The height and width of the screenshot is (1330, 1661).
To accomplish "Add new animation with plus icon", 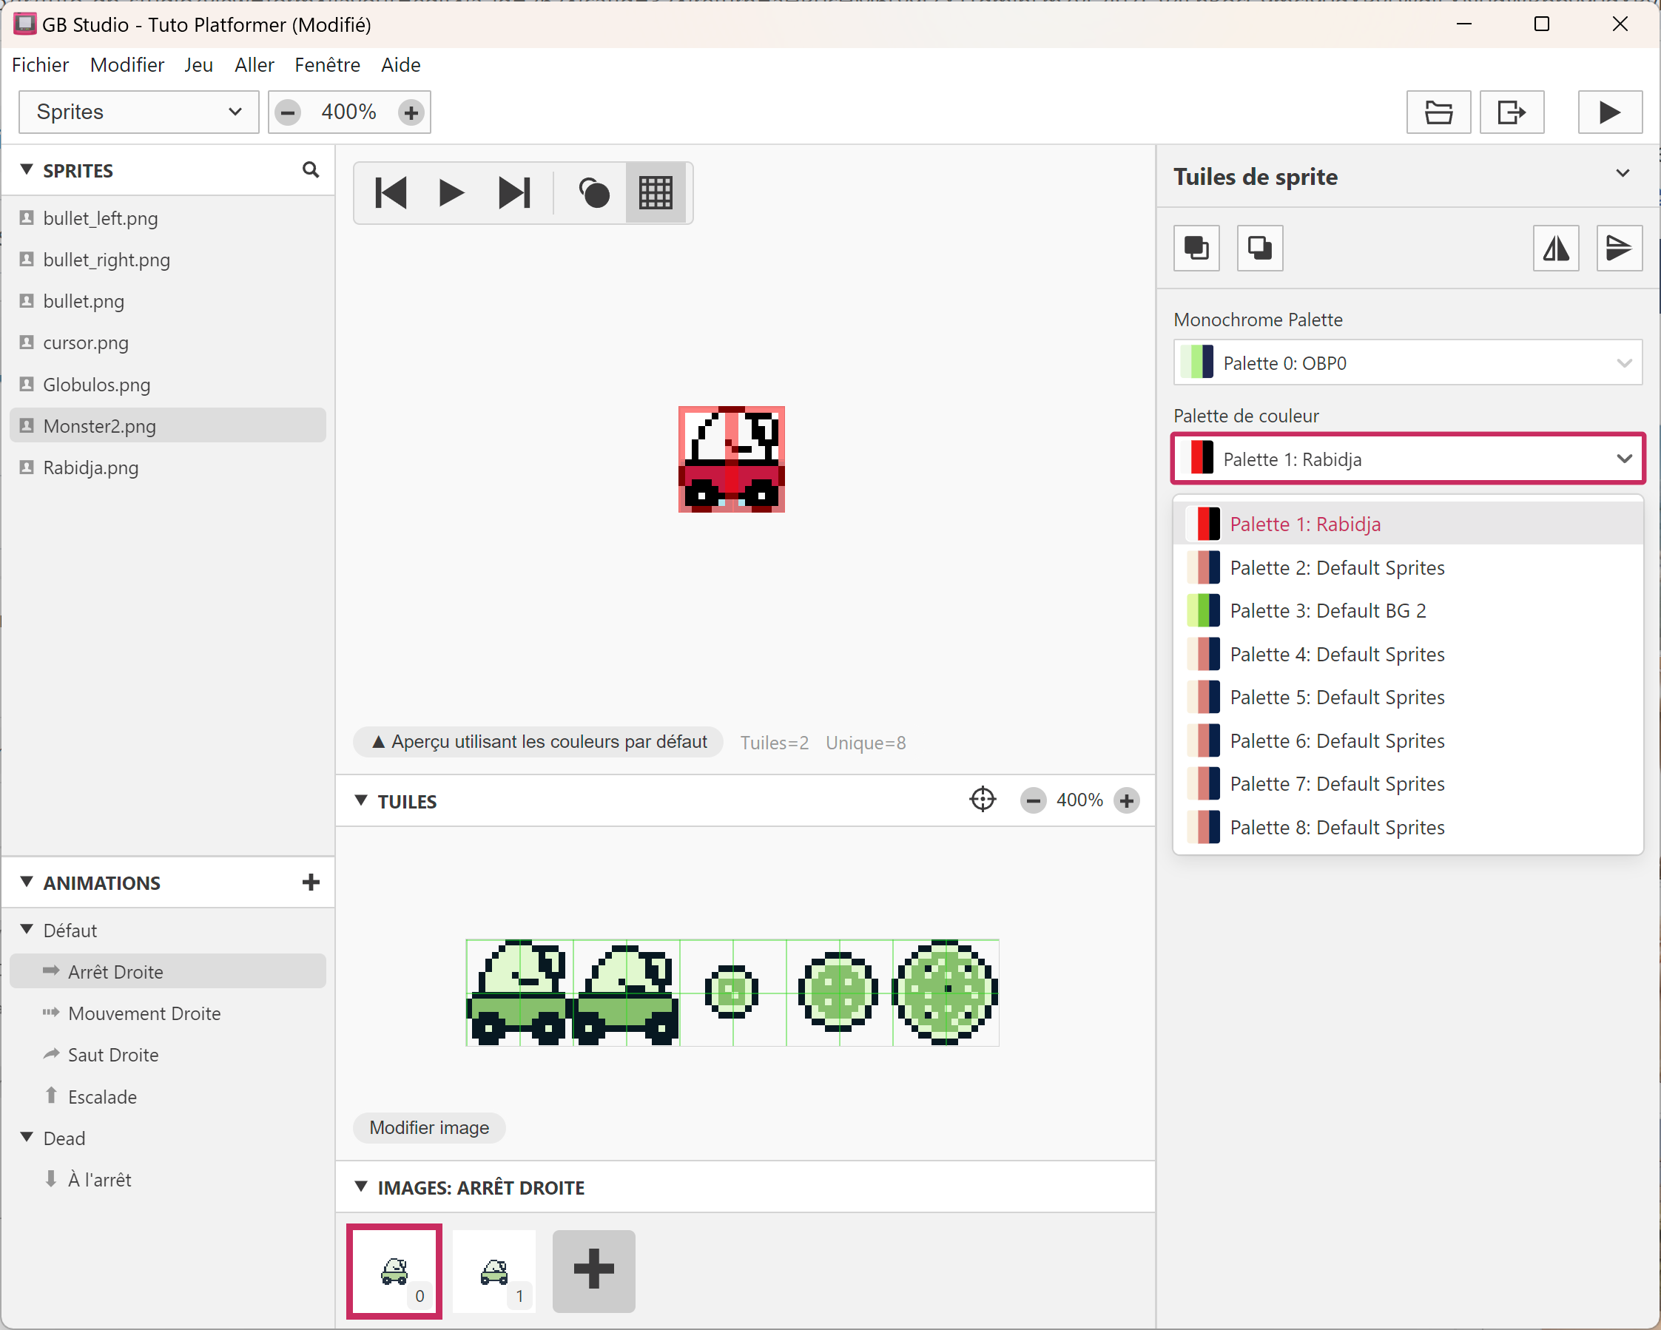I will click(x=311, y=882).
